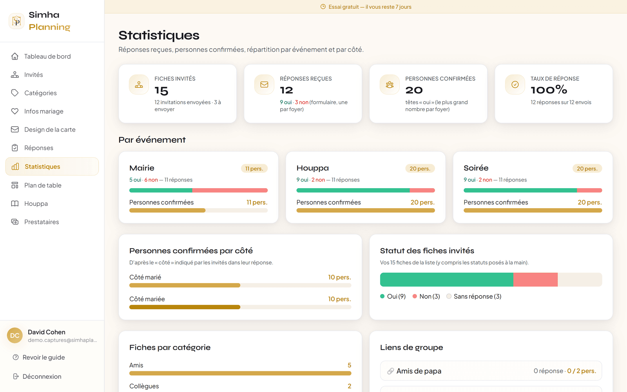Open the Réponses sidebar link
This screenshot has height=392, width=627.
pyautogui.click(x=52, y=148)
